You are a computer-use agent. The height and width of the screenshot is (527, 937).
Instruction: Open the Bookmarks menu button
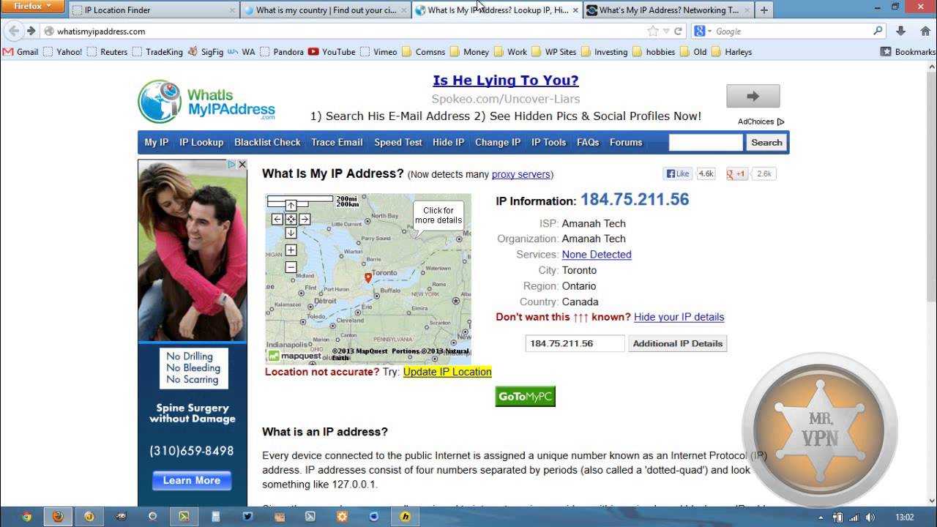pos(908,52)
